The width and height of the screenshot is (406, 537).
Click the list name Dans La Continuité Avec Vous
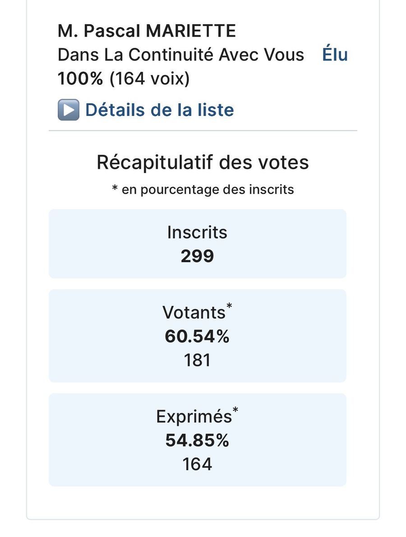[181, 55]
